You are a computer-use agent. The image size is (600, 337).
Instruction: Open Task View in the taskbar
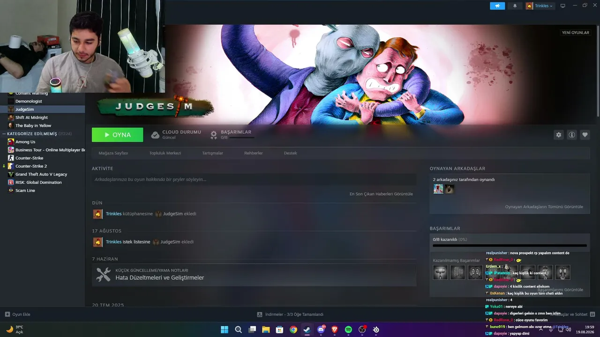(x=252, y=330)
